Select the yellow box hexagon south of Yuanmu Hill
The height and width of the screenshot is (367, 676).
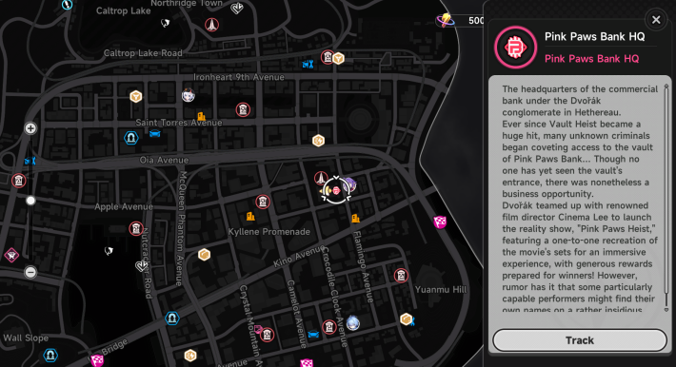click(x=406, y=319)
